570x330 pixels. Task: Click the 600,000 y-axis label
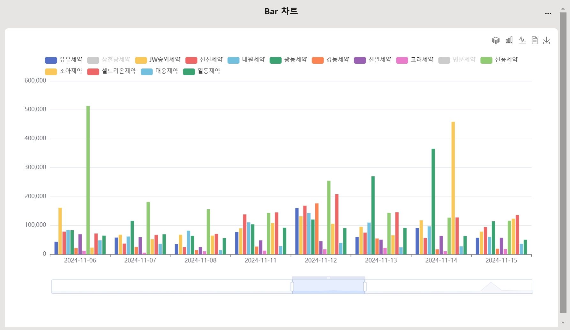[35, 81]
